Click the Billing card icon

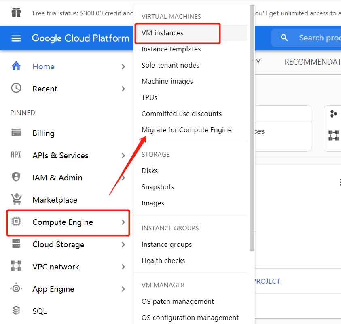point(16,132)
